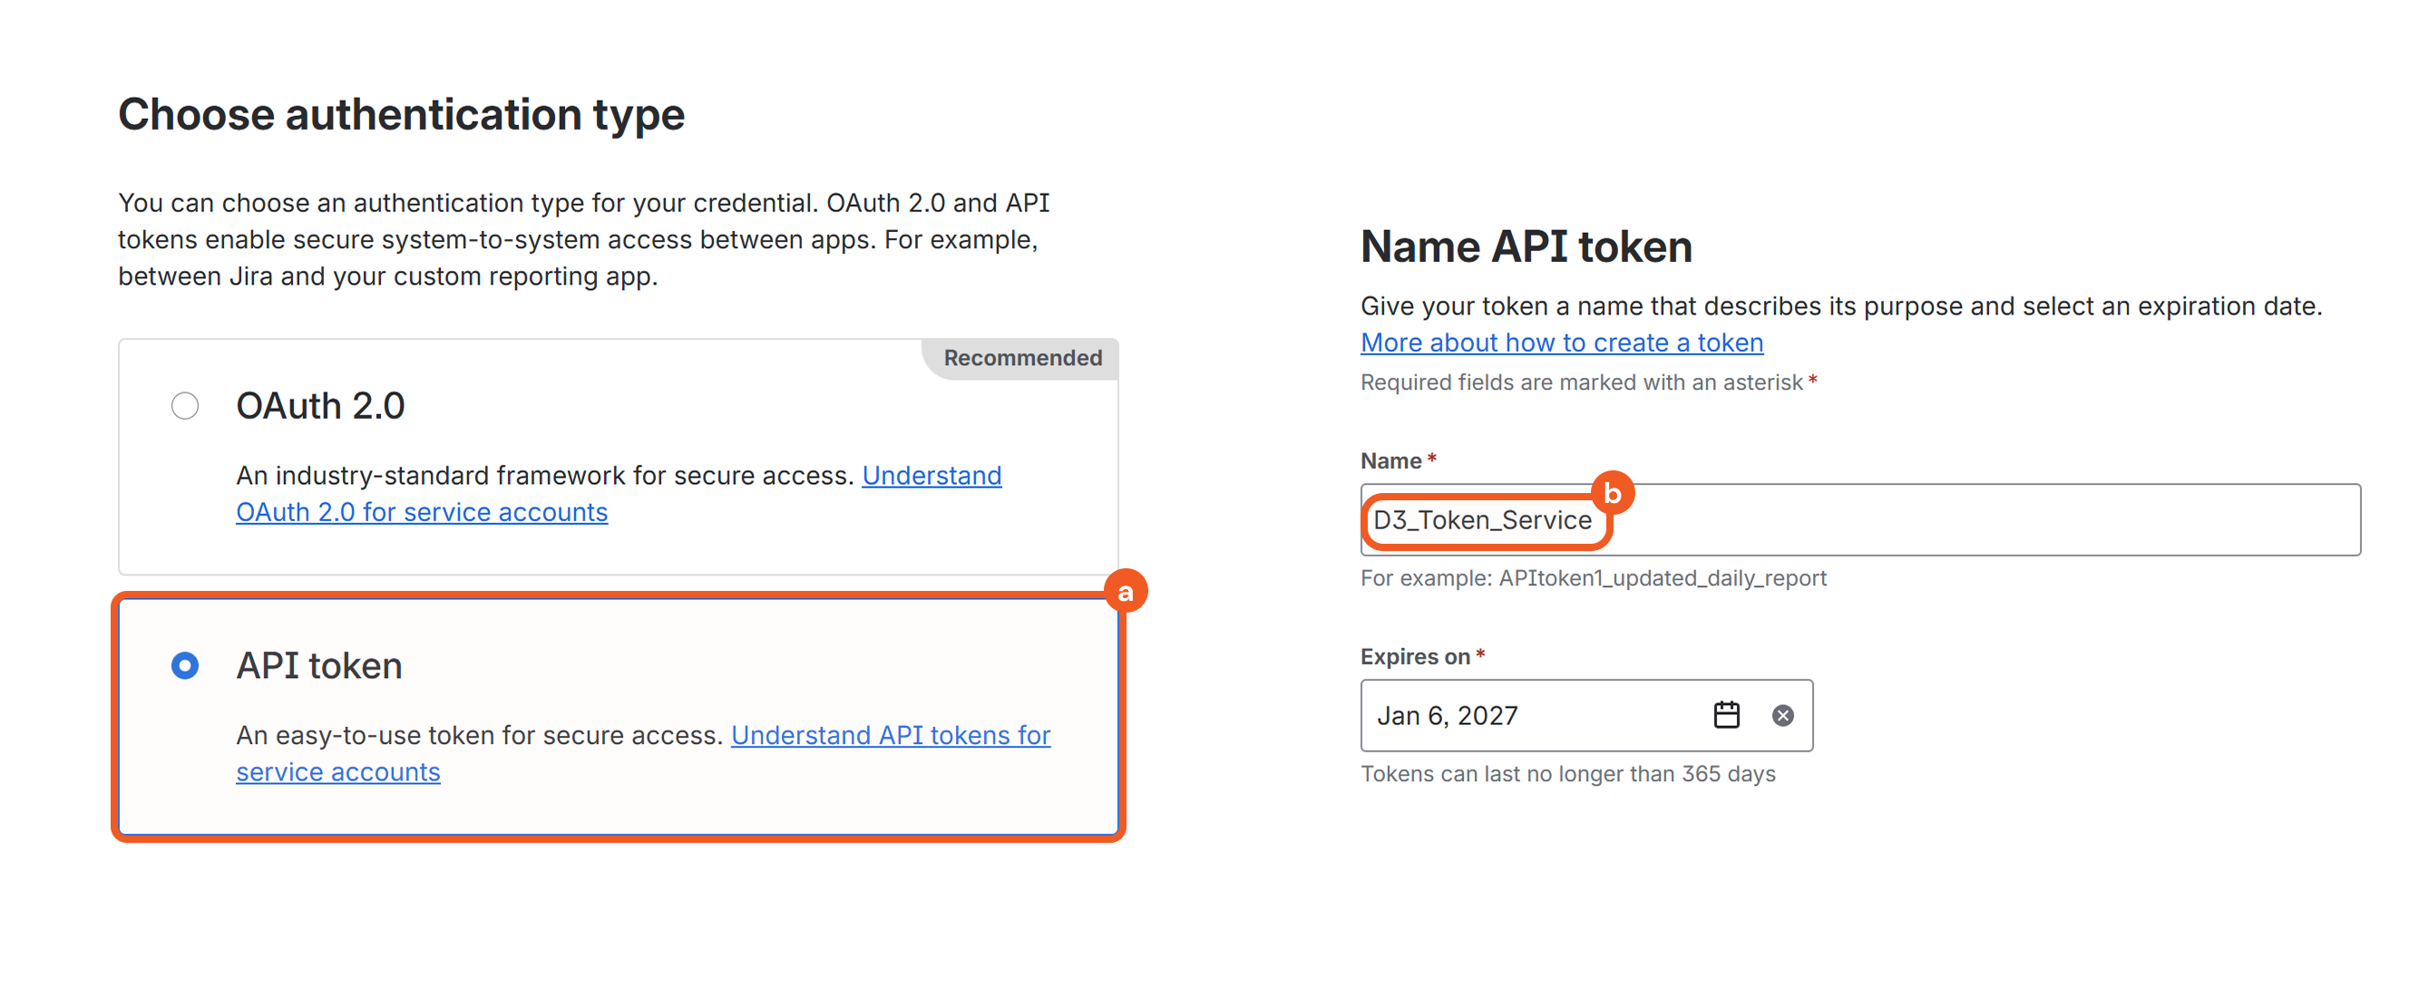
Task: Click the Name API token heading
Action: click(1526, 247)
